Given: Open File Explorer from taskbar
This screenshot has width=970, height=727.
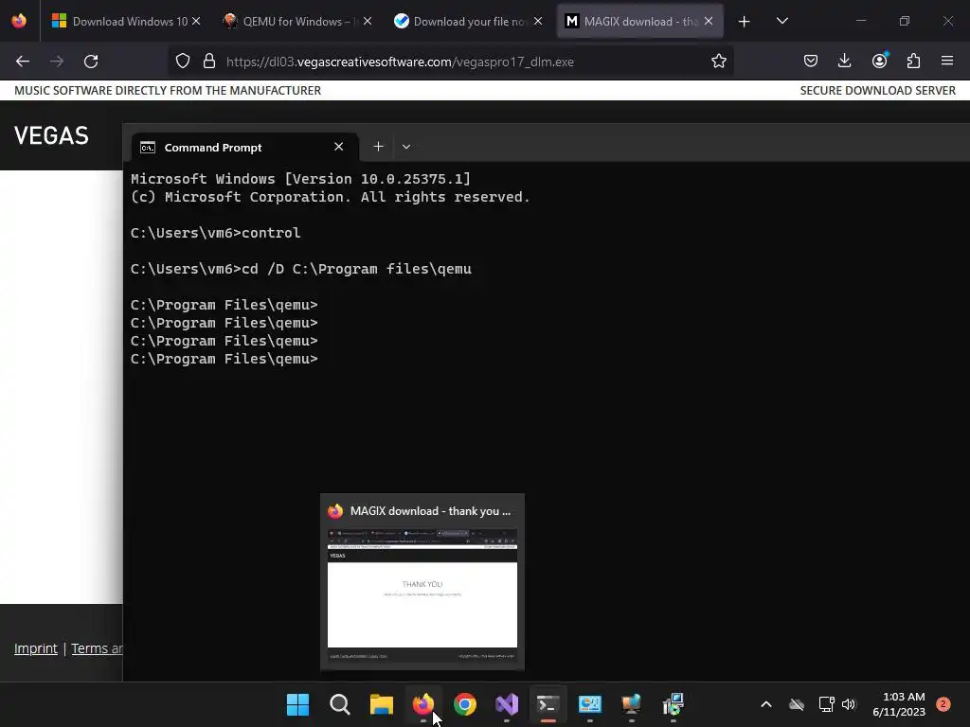Looking at the screenshot, I should pos(381,704).
